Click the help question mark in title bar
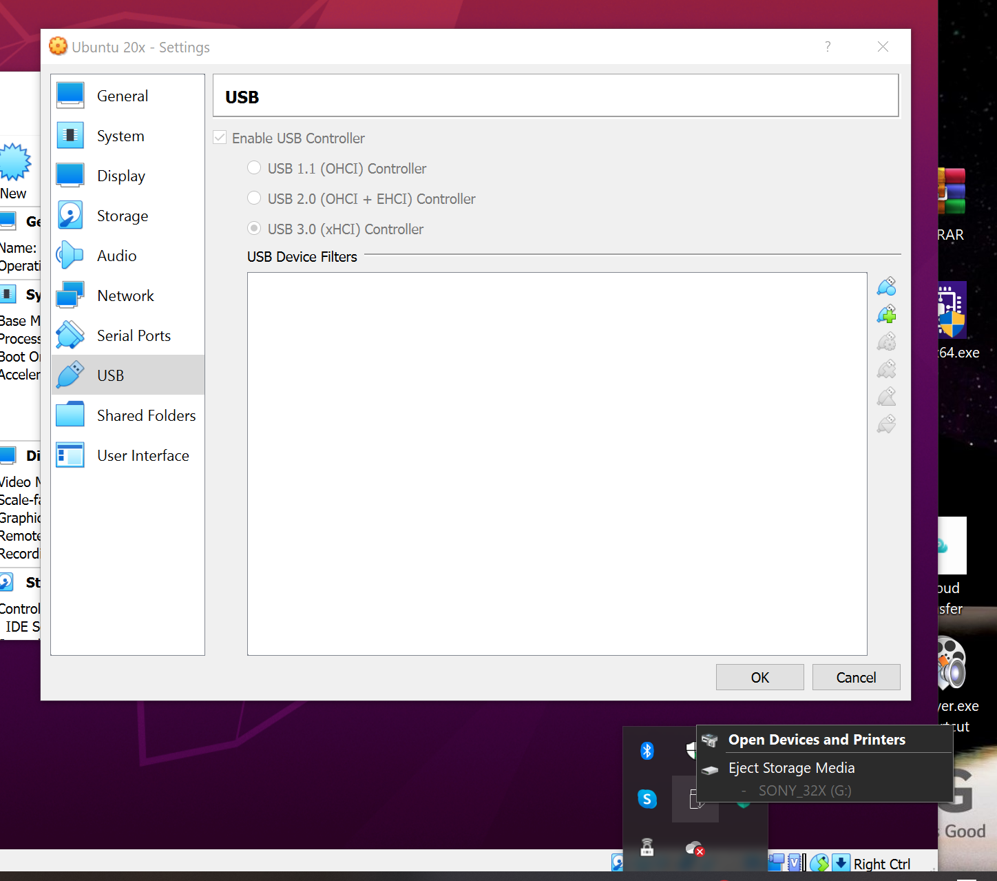 [x=828, y=47]
